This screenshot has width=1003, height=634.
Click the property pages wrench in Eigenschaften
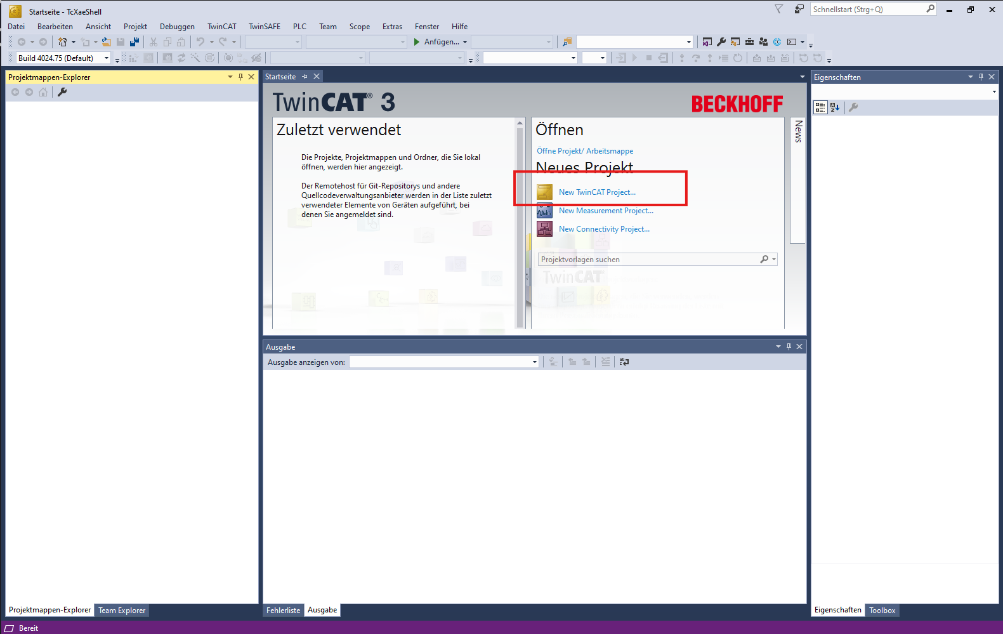853,107
